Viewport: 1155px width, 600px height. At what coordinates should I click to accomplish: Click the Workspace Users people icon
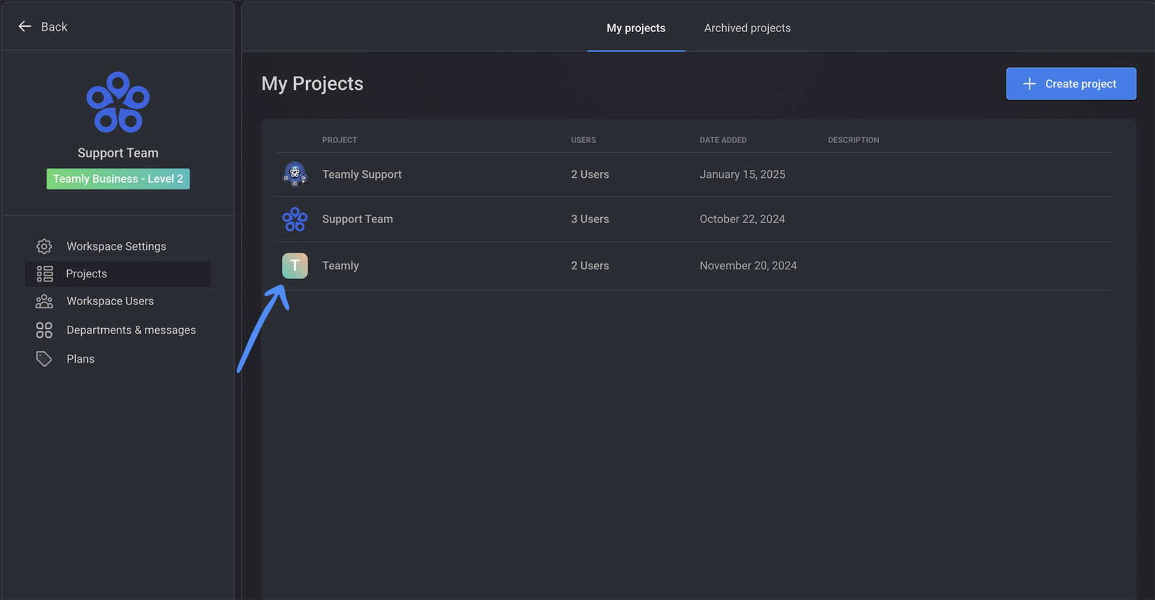click(44, 302)
